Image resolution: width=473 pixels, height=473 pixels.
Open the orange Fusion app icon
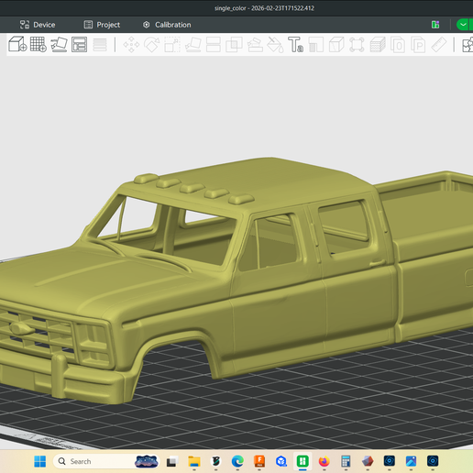(x=259, y=461)
